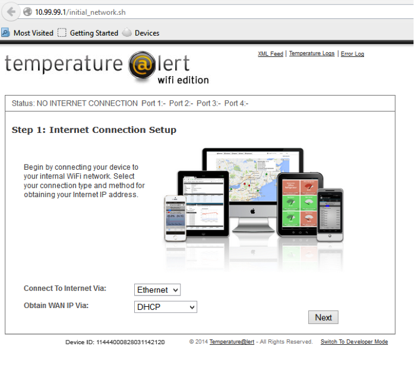Click the Next button
Screen dimensions: 414x365
(323, 318)
